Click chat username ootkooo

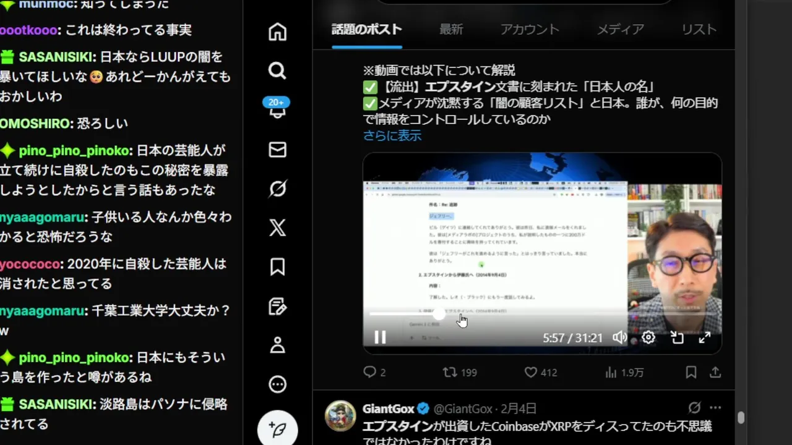click(x=29, y=30)
